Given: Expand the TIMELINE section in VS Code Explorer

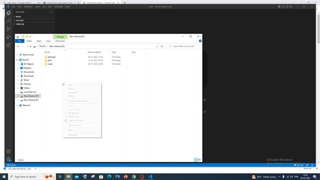Looking at the screenshot, I should 20,24.
